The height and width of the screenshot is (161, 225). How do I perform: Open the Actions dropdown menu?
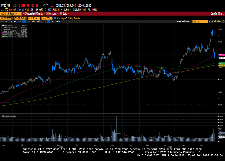point(52,14)
